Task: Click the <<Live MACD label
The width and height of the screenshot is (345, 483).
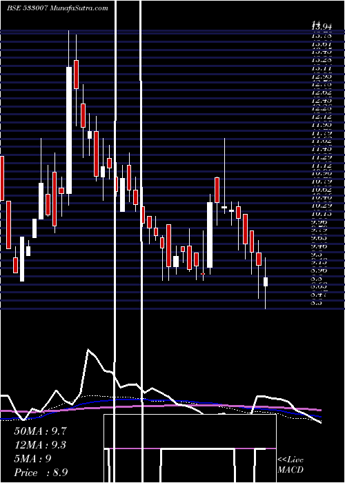Action: click(x=290, y=465)
